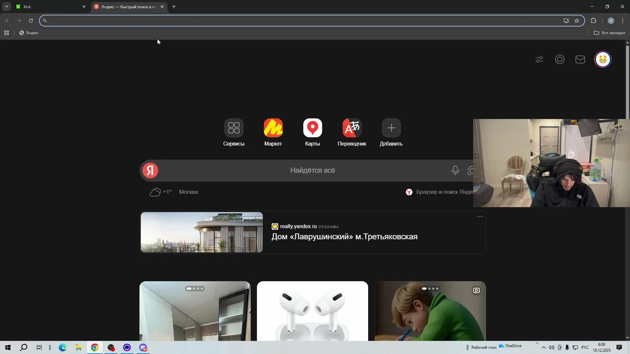Switch to Google Chrome on taskbar
The width and height of the screenshot is (630, 354).
(x=94, y=348)
